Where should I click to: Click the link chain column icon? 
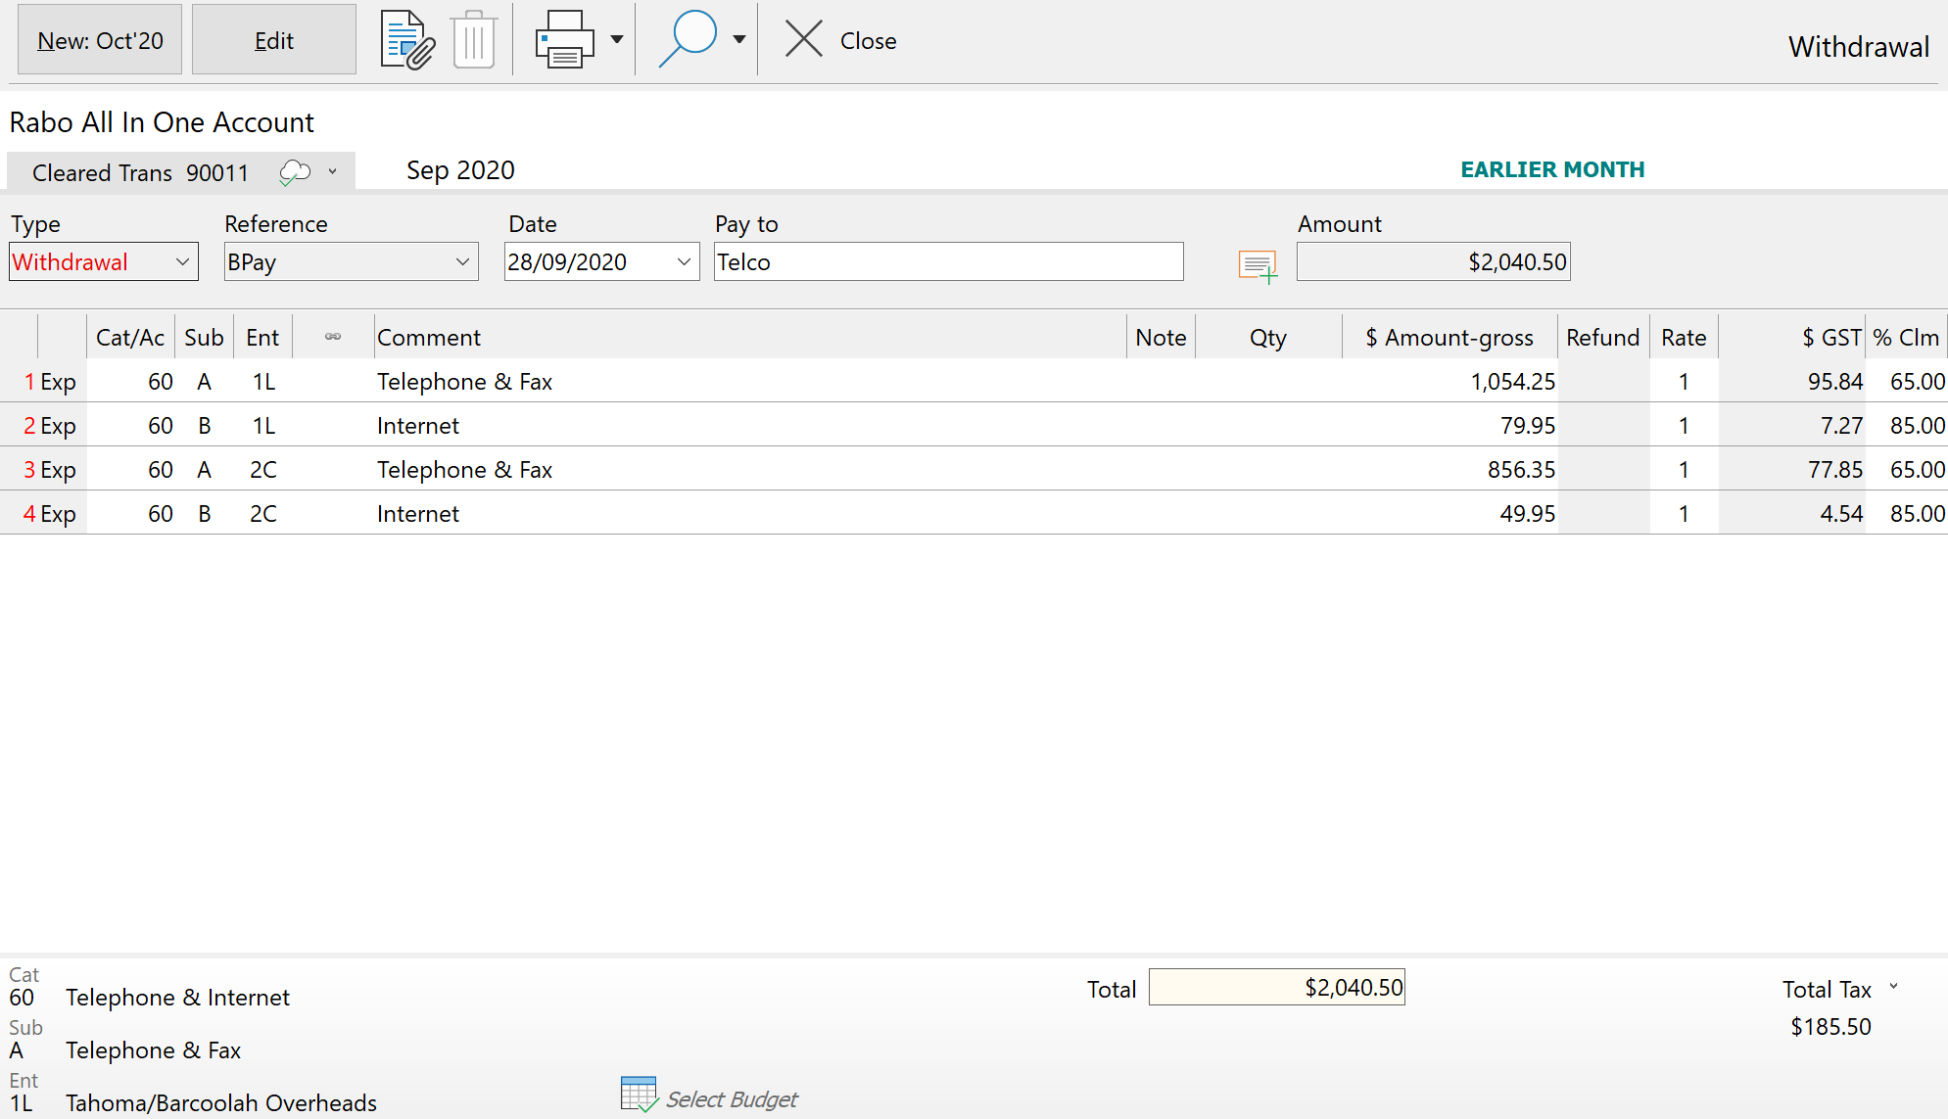pyautogui.click(x=333, y=337)
